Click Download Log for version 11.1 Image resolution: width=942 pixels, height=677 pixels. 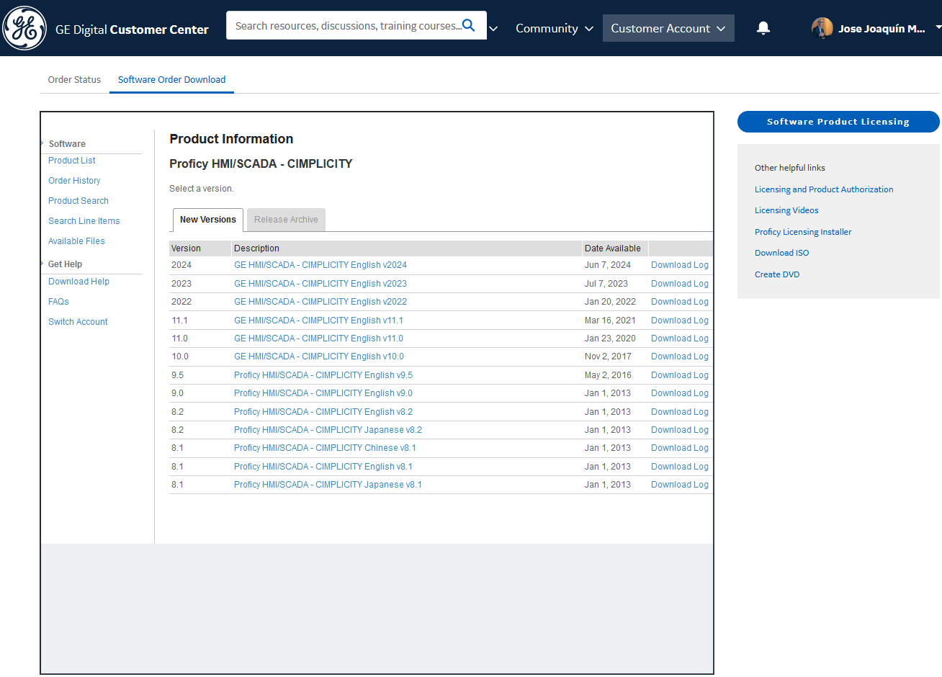(680, 320)
